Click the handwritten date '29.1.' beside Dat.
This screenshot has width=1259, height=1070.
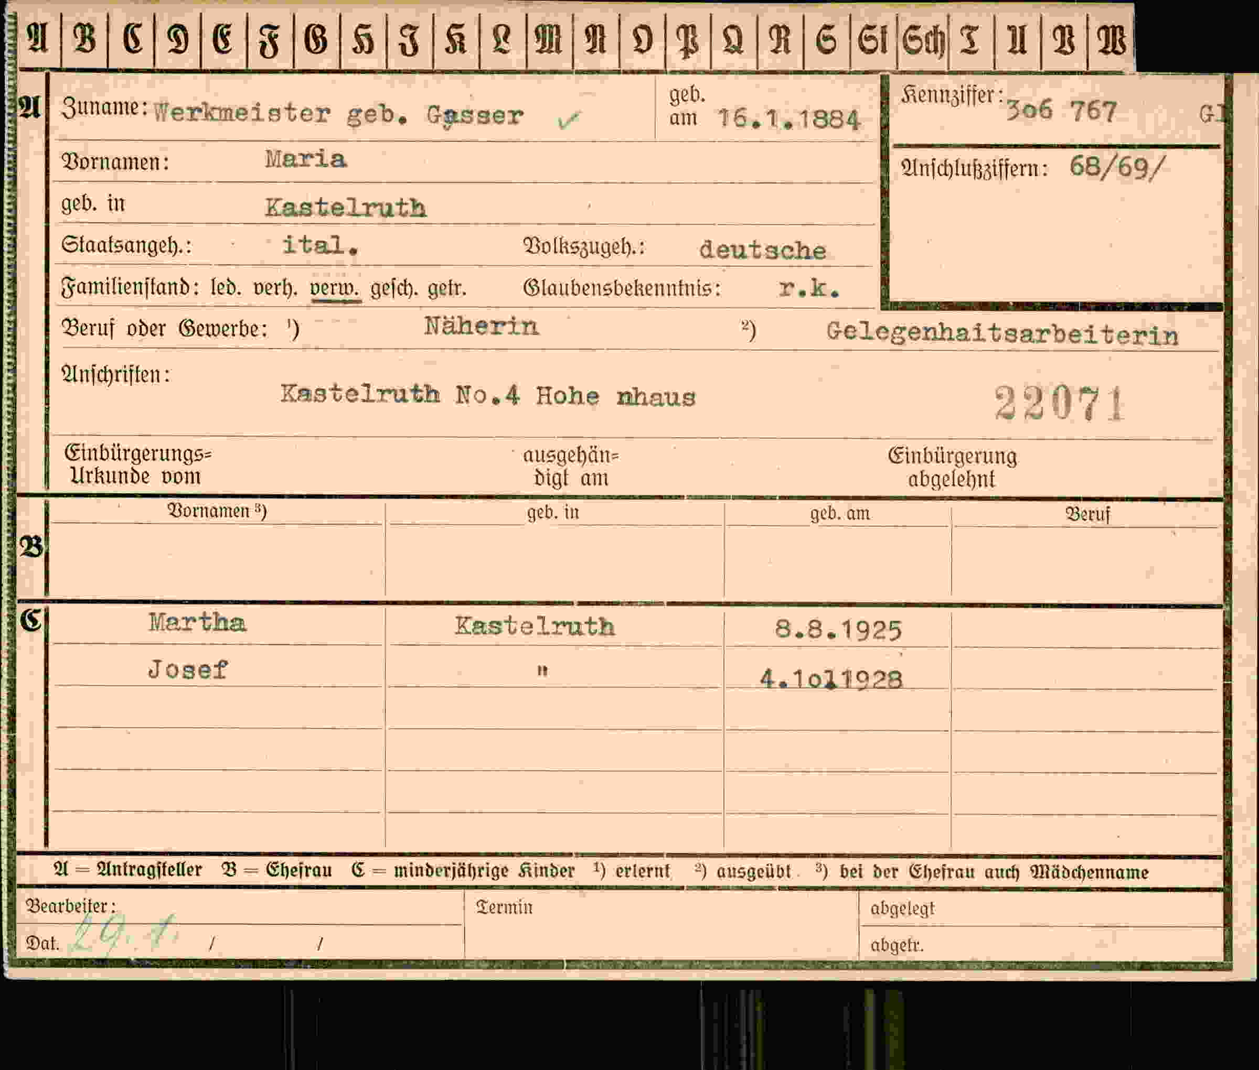124,935
